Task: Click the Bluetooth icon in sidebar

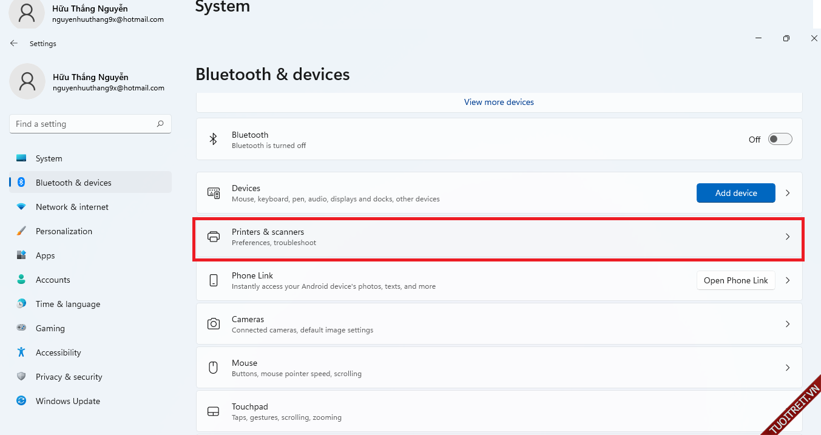Action: 21,183
